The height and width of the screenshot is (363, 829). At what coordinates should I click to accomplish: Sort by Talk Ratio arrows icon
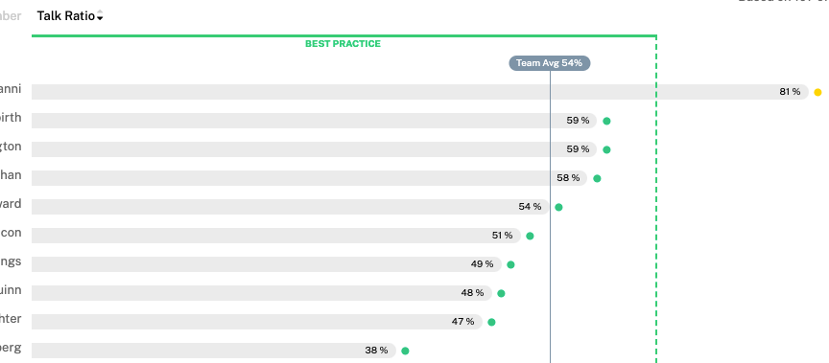pos(100,16)
